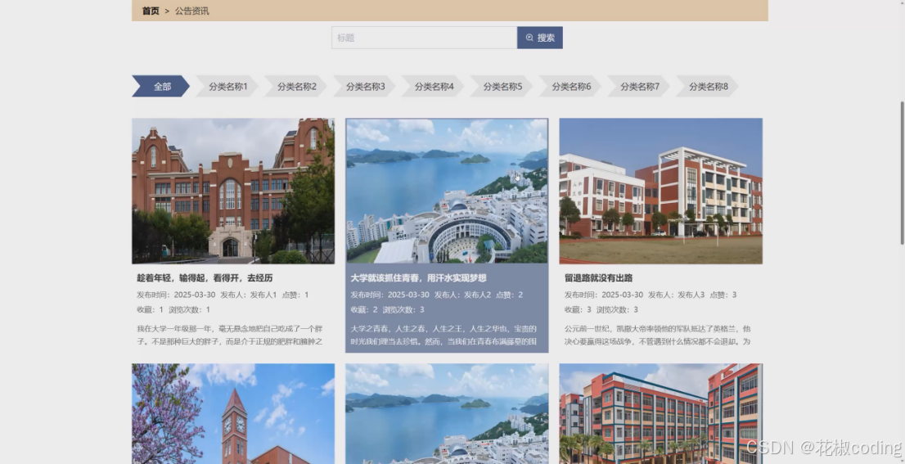The image size is (905, 464).
Task: Select the 全部 category tab
Action: (x=161, y=86)
